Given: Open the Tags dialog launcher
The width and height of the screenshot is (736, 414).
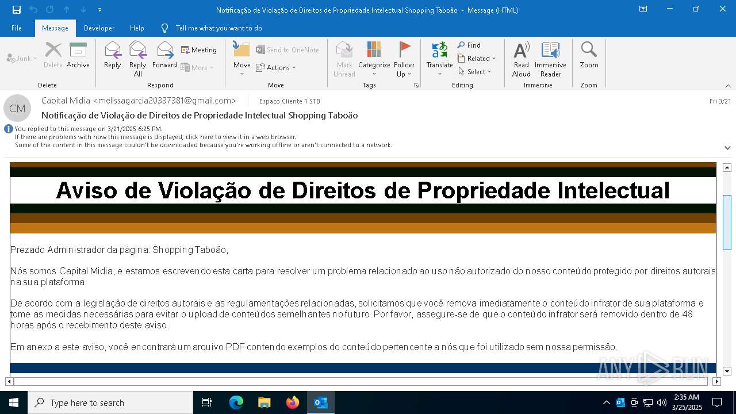Looking at the screenshot, I should (416, 85).
